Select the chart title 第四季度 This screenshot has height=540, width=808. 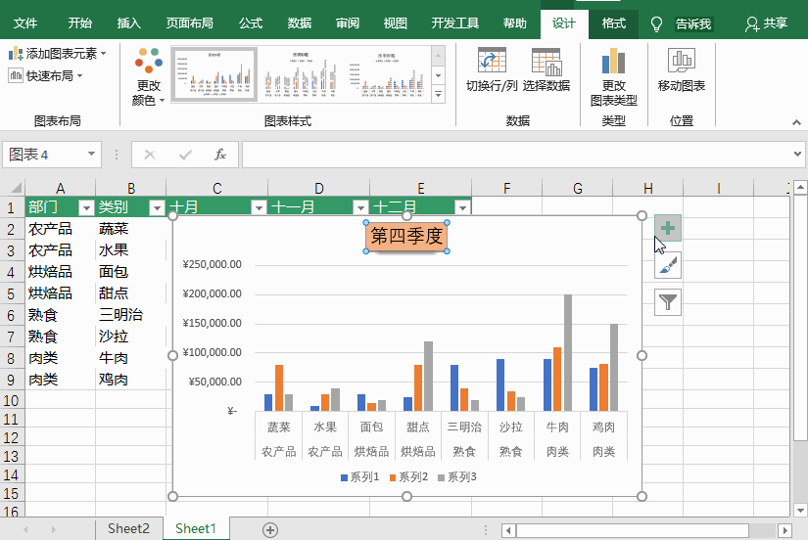tap(406, 237)
